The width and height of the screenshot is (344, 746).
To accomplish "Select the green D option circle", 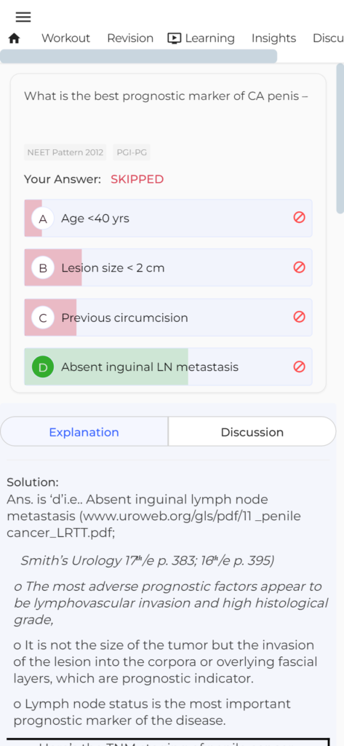I will [x=43, y=367].
